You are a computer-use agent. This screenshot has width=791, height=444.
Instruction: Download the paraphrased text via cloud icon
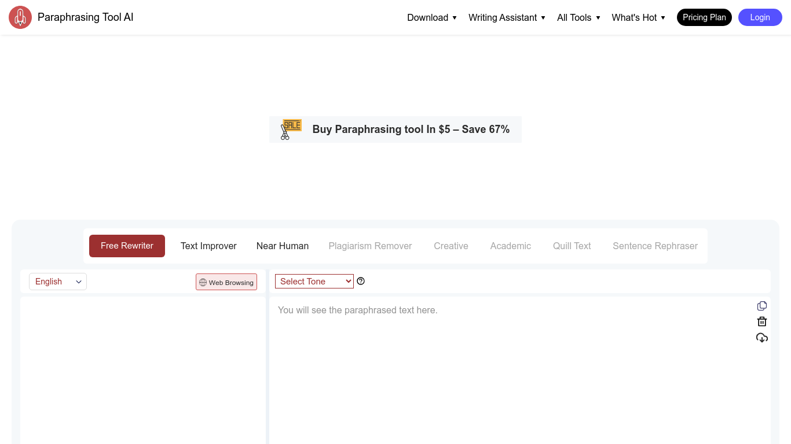click(762, 338)
